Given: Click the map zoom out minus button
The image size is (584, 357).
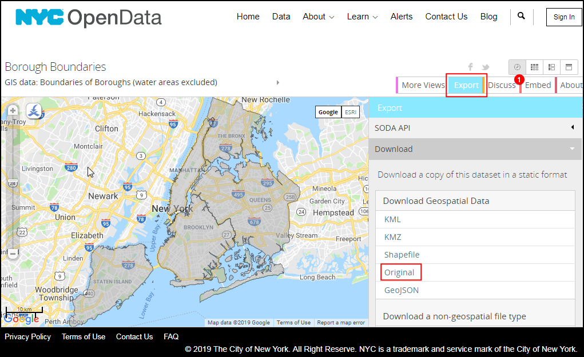Looking at the screenshot, I should click(13, 254).
